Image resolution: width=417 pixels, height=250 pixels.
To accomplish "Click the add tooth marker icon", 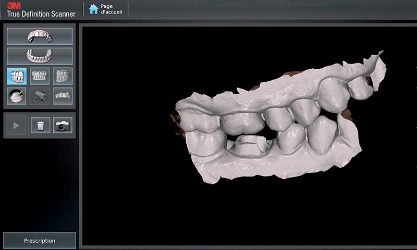I will pos(63,96).
